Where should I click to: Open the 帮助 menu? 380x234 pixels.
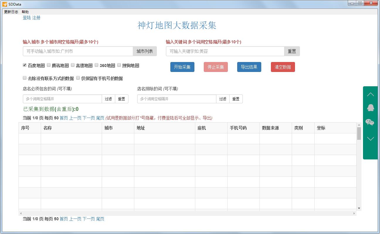25,12
